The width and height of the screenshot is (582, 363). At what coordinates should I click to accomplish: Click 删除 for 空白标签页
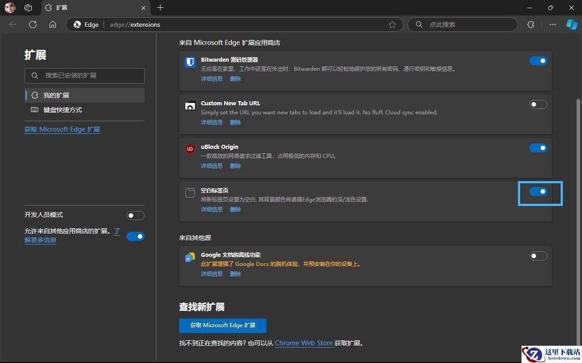point(236,209)
